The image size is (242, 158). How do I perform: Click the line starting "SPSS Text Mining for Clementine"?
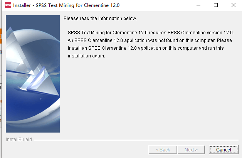[x=151, y=33]
